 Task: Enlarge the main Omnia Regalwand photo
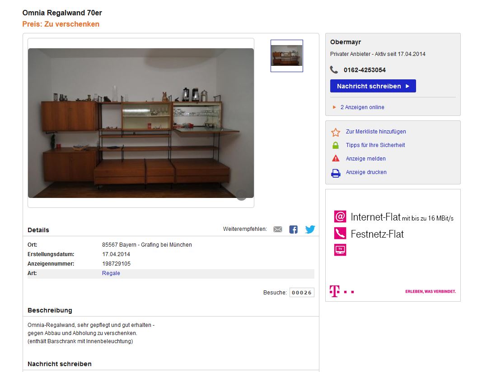click(141, 123)
